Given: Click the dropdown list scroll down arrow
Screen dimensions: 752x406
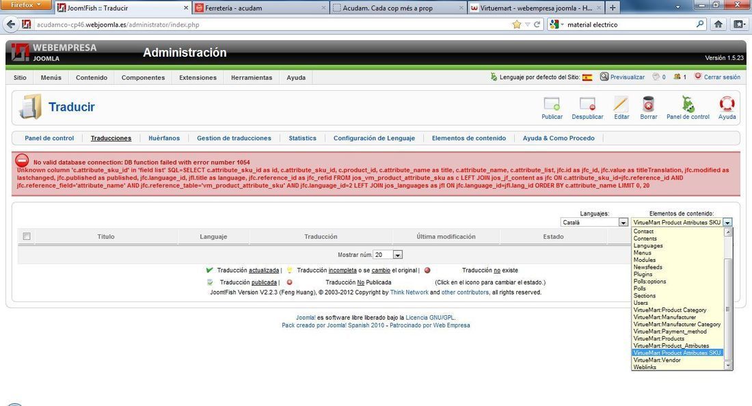Looking at the screenshot, I should [x=728, y=366].
